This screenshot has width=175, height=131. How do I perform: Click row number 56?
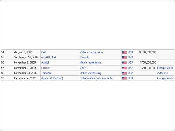(x=2, y=62)
